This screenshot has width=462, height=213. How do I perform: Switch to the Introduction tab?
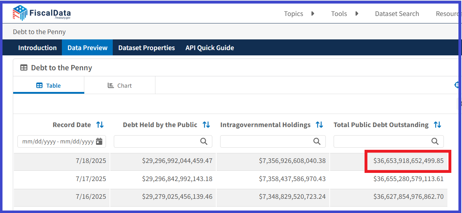pos(37,48)
